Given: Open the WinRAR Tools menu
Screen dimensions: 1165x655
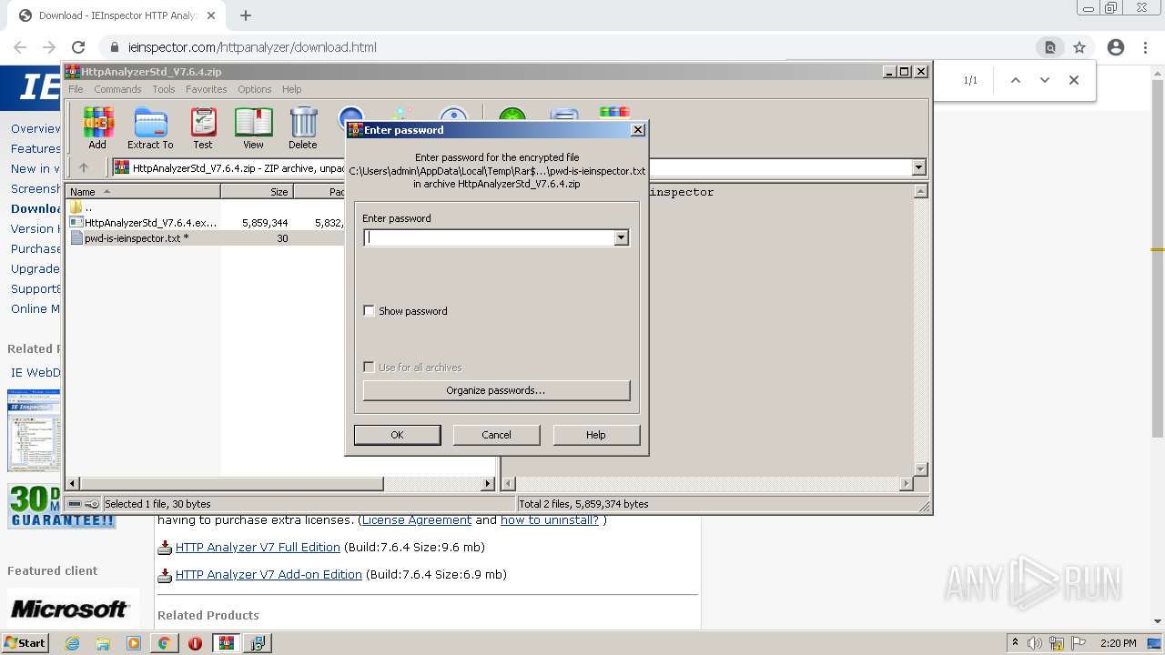Looking at the screenshot, I should [x=164, y=89].
